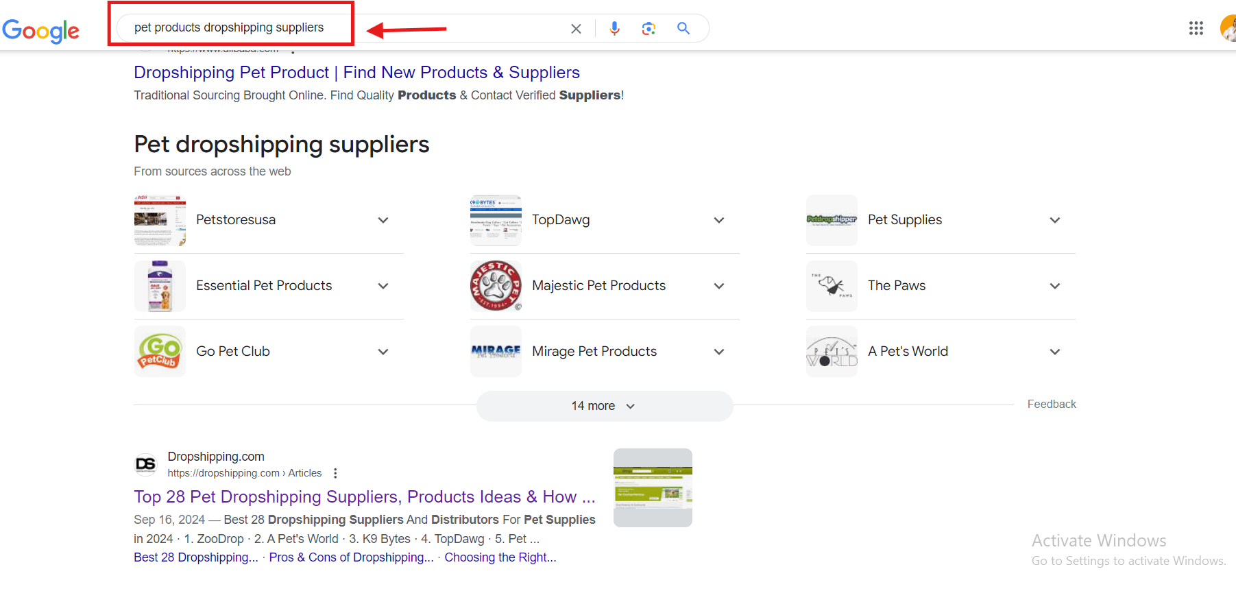Open the result options three-dot menu
The height and width of the screenshot is (591, 1236).
(335, 473)
